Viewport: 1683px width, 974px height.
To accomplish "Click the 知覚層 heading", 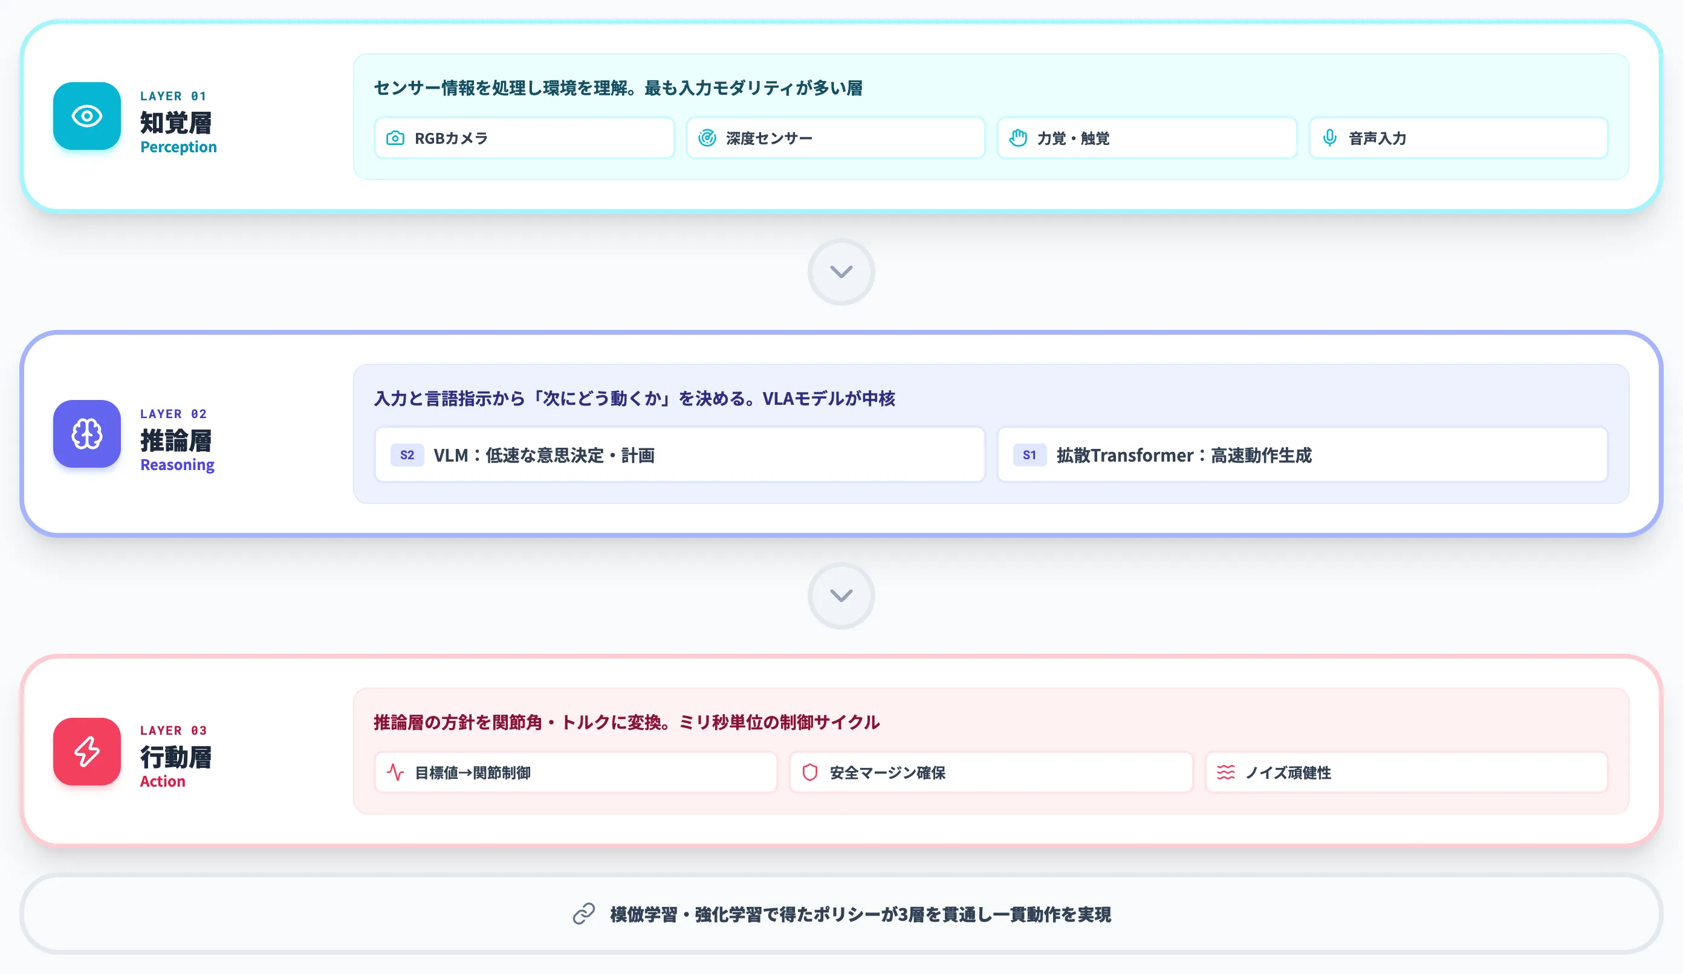I will coord(176,123).
